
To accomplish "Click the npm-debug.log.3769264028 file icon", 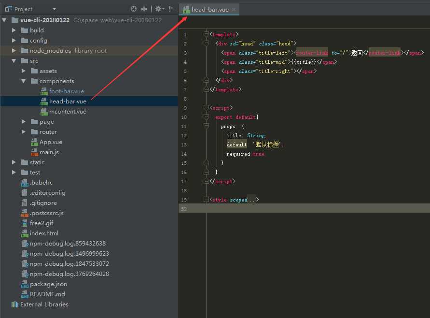I will click(x=25, y=274).
